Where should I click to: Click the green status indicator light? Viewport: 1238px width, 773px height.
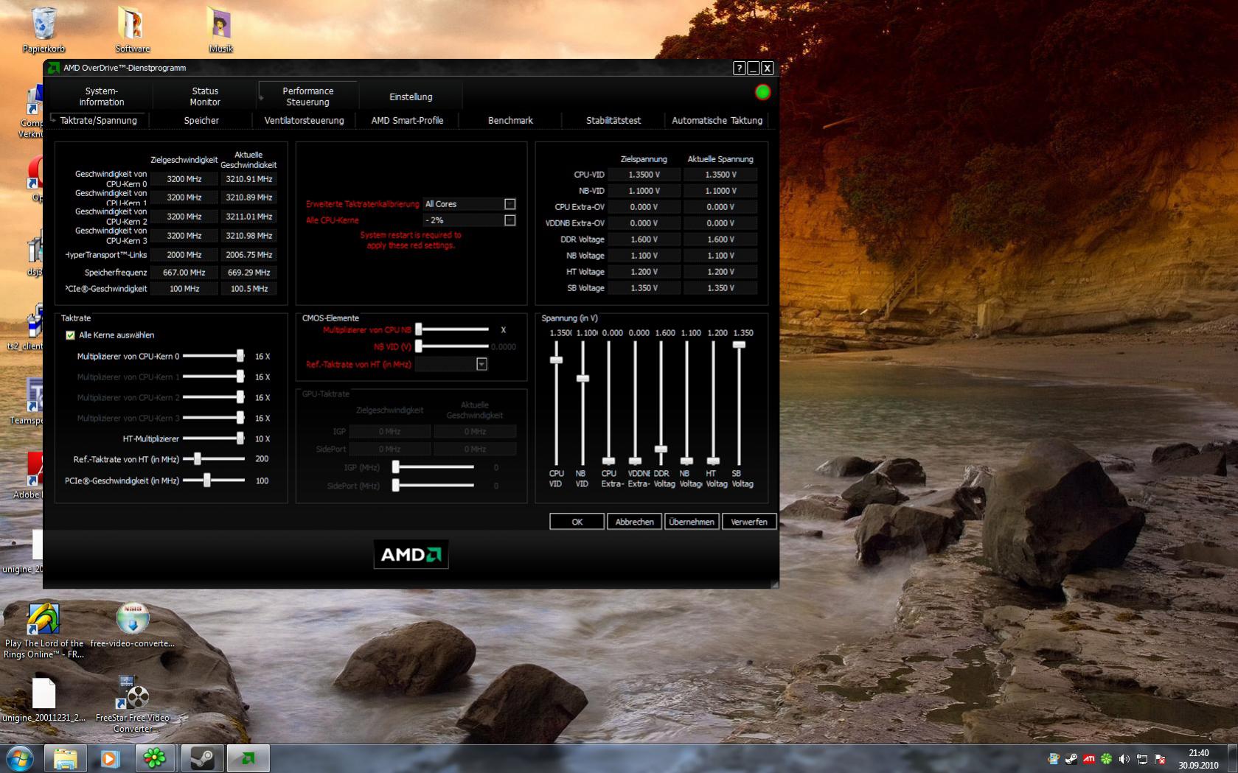pyautogui.click(x=762, y=92)
